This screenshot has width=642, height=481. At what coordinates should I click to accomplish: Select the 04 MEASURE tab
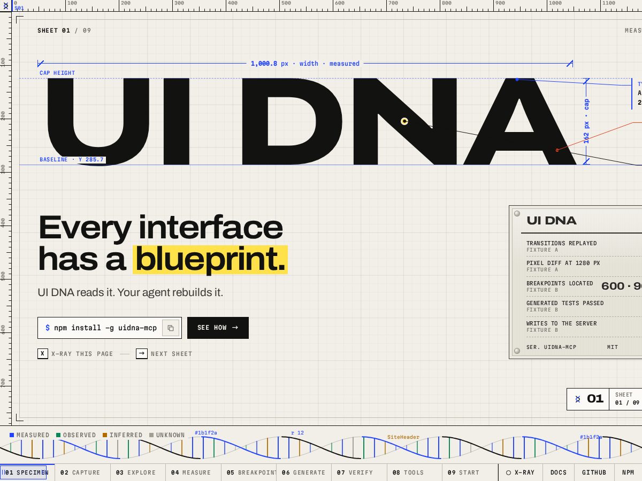194,472
